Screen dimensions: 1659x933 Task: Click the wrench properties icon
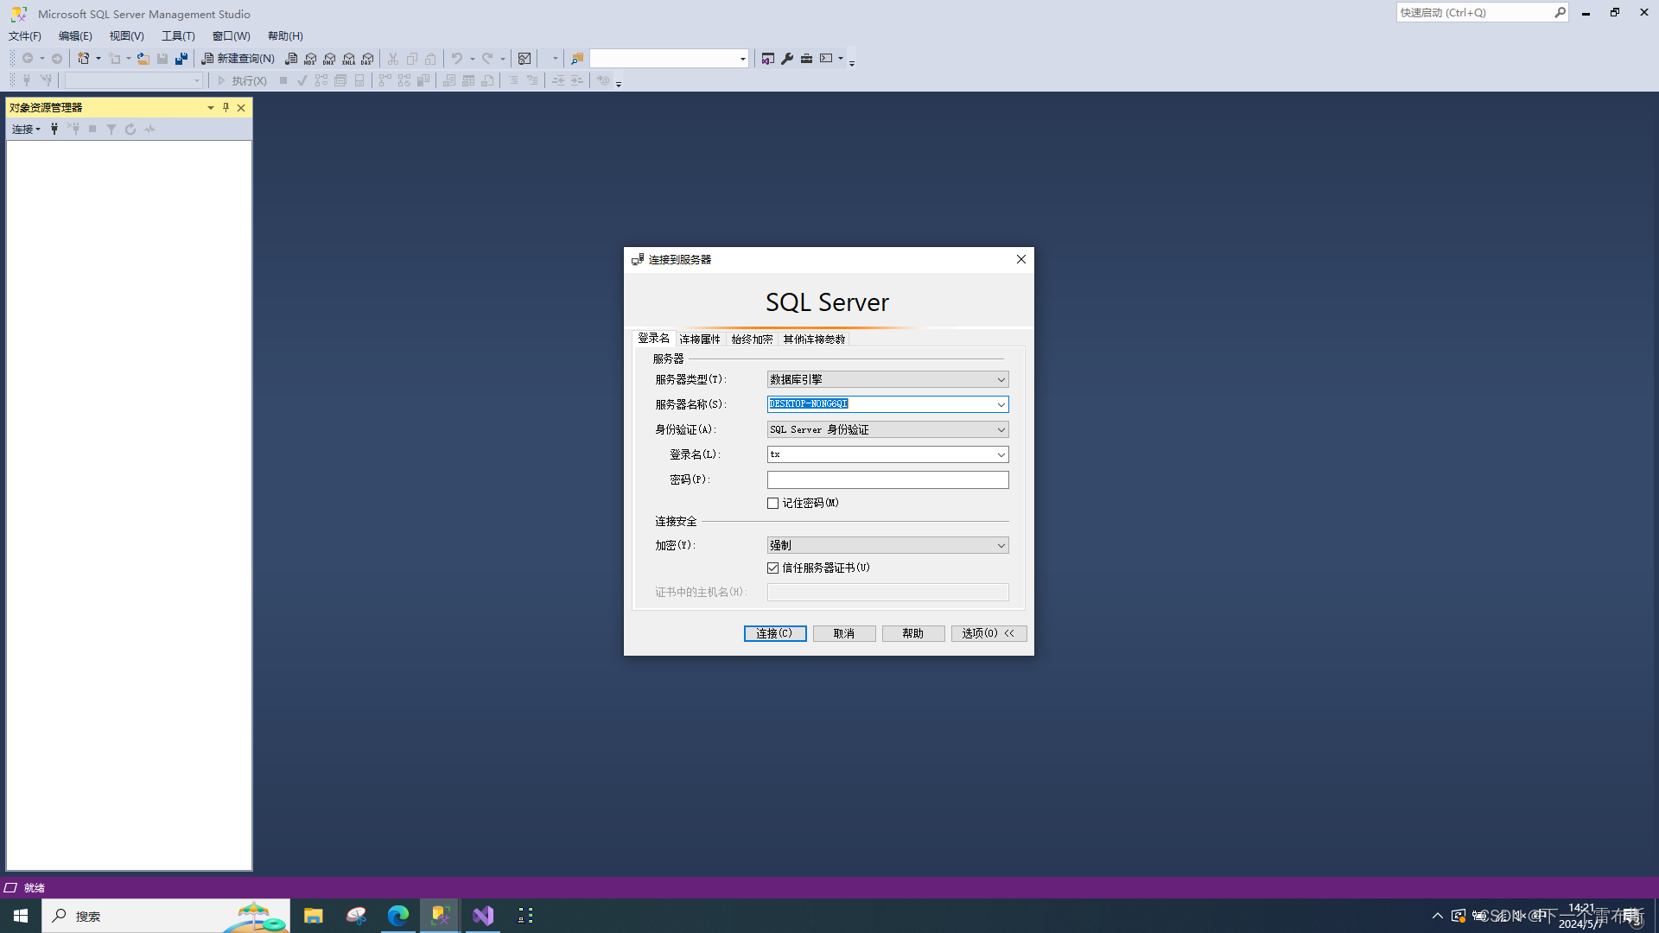pos(787,59)
